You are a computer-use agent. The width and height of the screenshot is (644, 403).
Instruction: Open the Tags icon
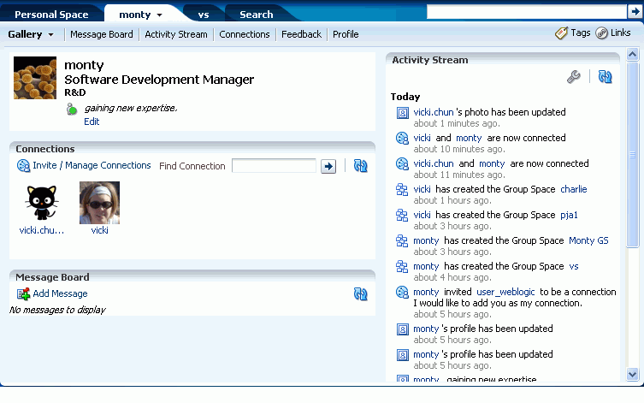click(x=561, y=33)
